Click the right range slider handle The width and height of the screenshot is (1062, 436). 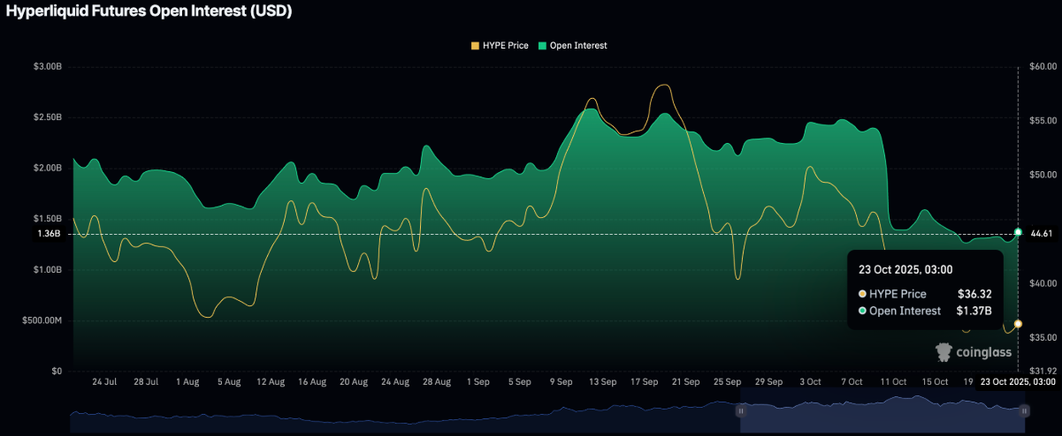coord(1024,410)
